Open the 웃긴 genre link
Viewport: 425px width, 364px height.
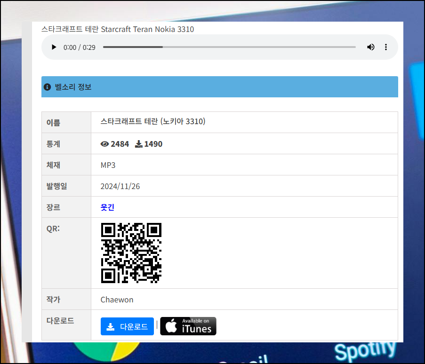(107, 207)
